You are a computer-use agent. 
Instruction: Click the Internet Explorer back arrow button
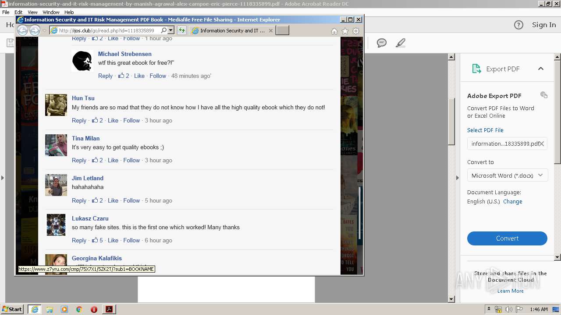pos(22,30)
